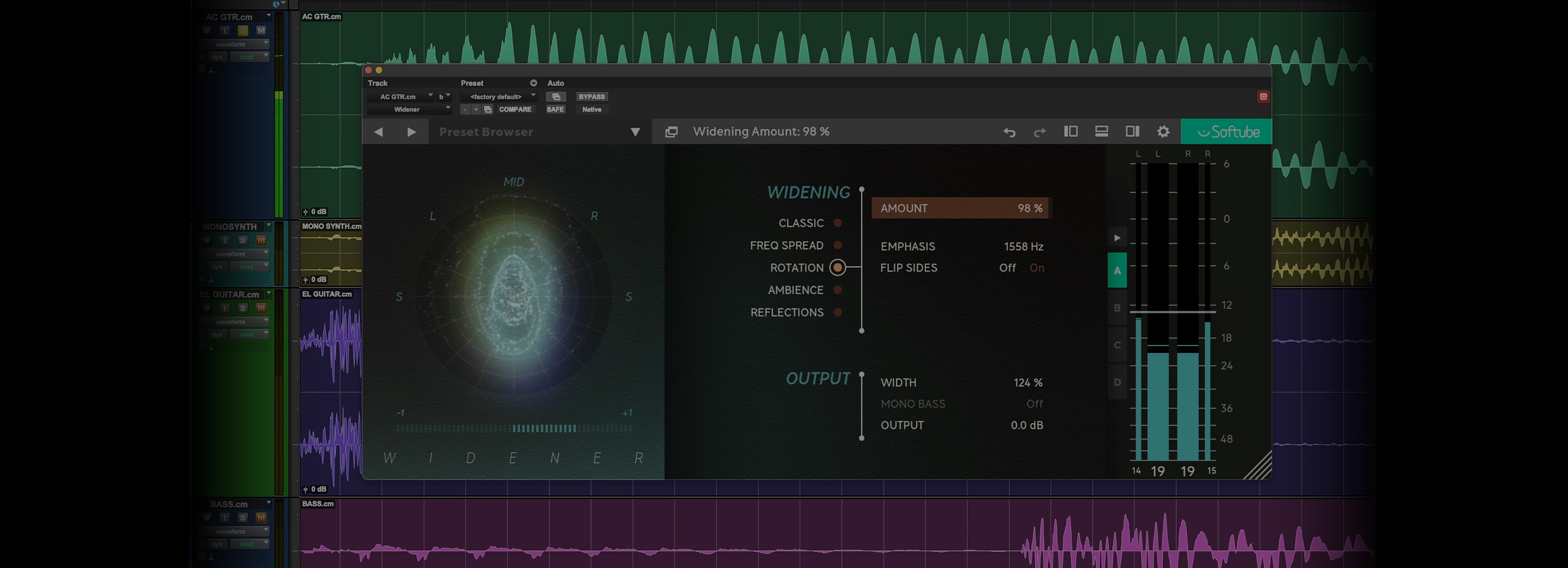Click the widening Amount slider bar
Screen dimensions: 1568x568
960,208
